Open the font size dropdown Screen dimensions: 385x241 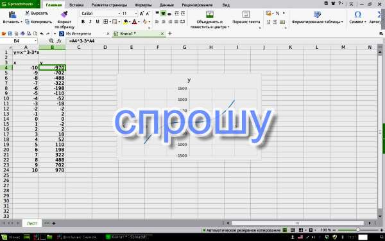tap(136, 13)
